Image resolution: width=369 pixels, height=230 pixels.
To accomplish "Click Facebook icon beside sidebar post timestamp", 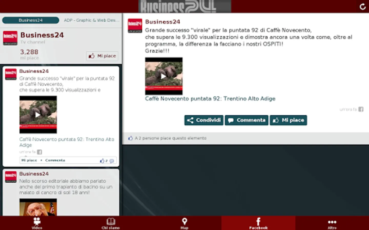I will point(39,152).
